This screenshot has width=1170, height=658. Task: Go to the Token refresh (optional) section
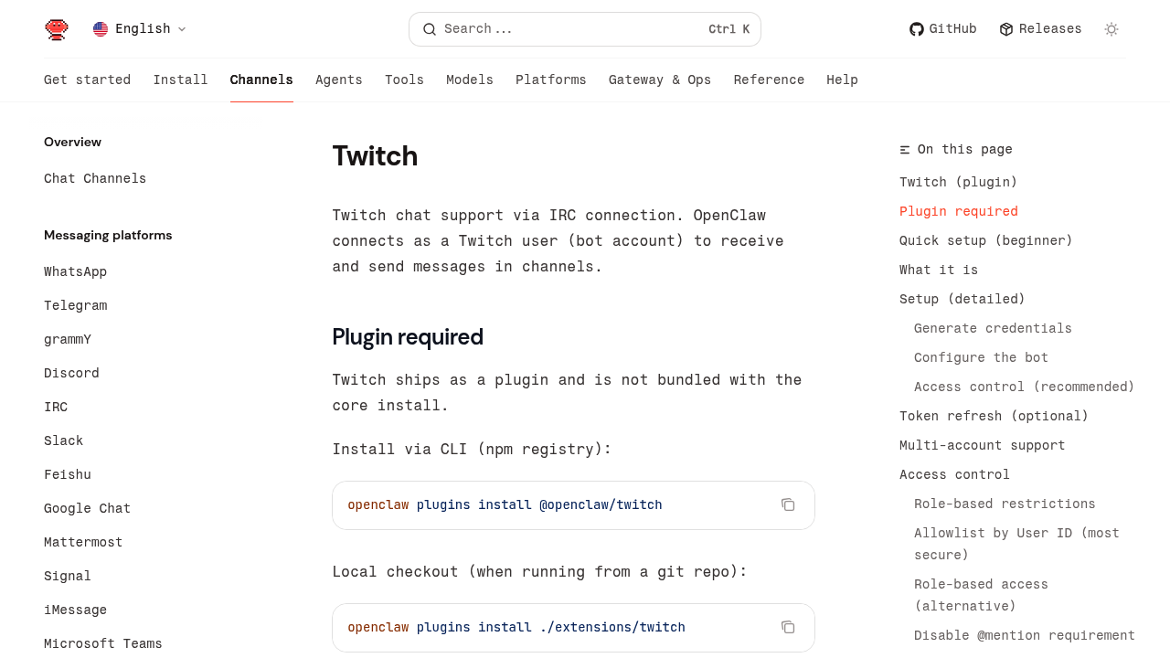tap(994, 416)
